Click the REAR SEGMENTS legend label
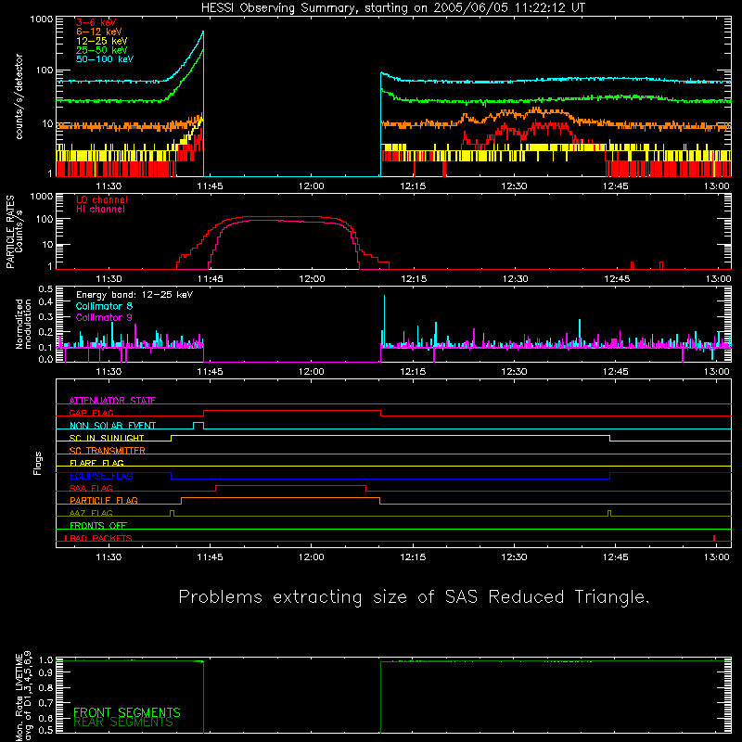This screenshot has width=742, height=742. [123, 723]
